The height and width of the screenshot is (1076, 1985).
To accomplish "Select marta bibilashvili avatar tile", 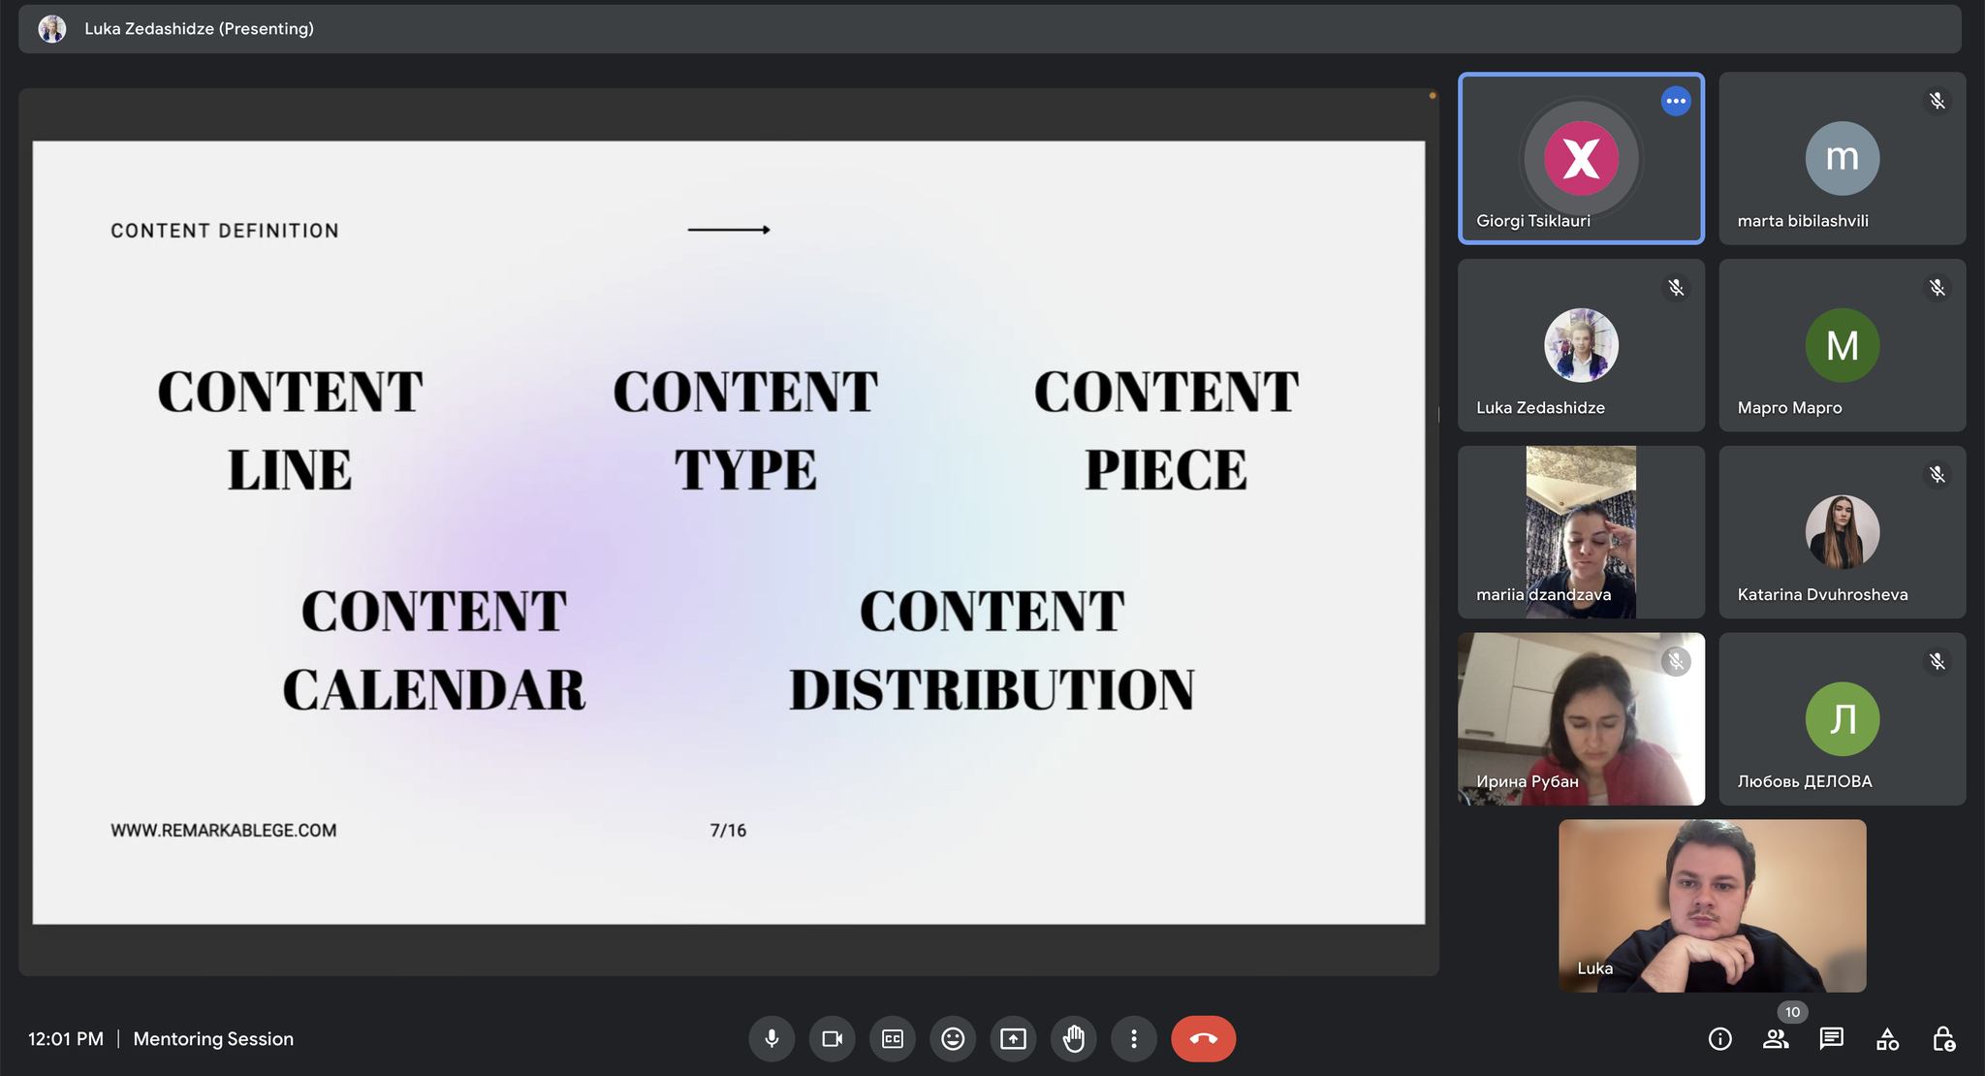I will tap(1843, 158).
